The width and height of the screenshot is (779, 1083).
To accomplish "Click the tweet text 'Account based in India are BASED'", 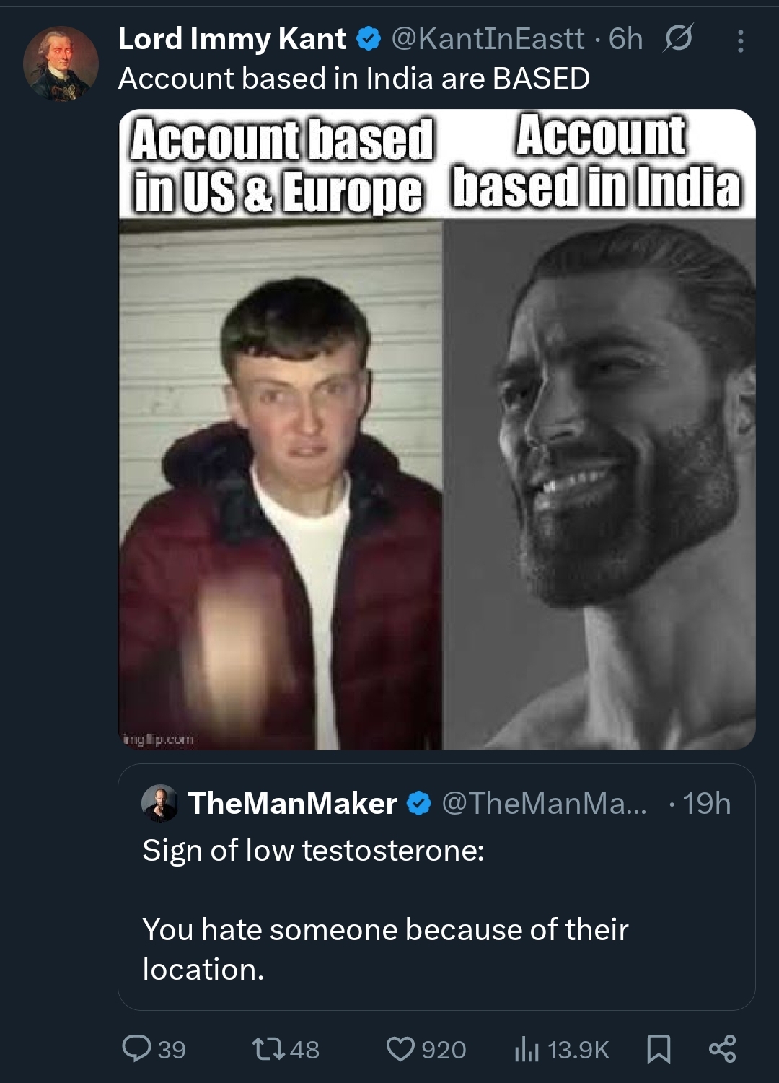I will tap(353, 78).
